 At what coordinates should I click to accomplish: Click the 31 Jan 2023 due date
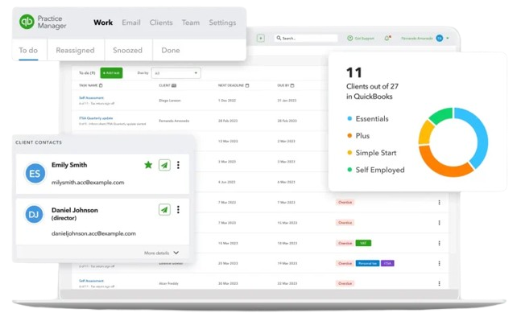coord(287,101)
